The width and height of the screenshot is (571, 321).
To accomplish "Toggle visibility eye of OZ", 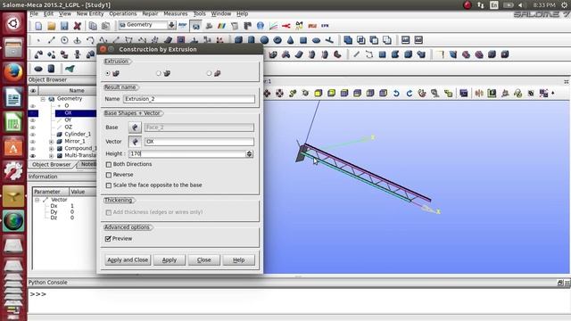I will click(33, 128).
